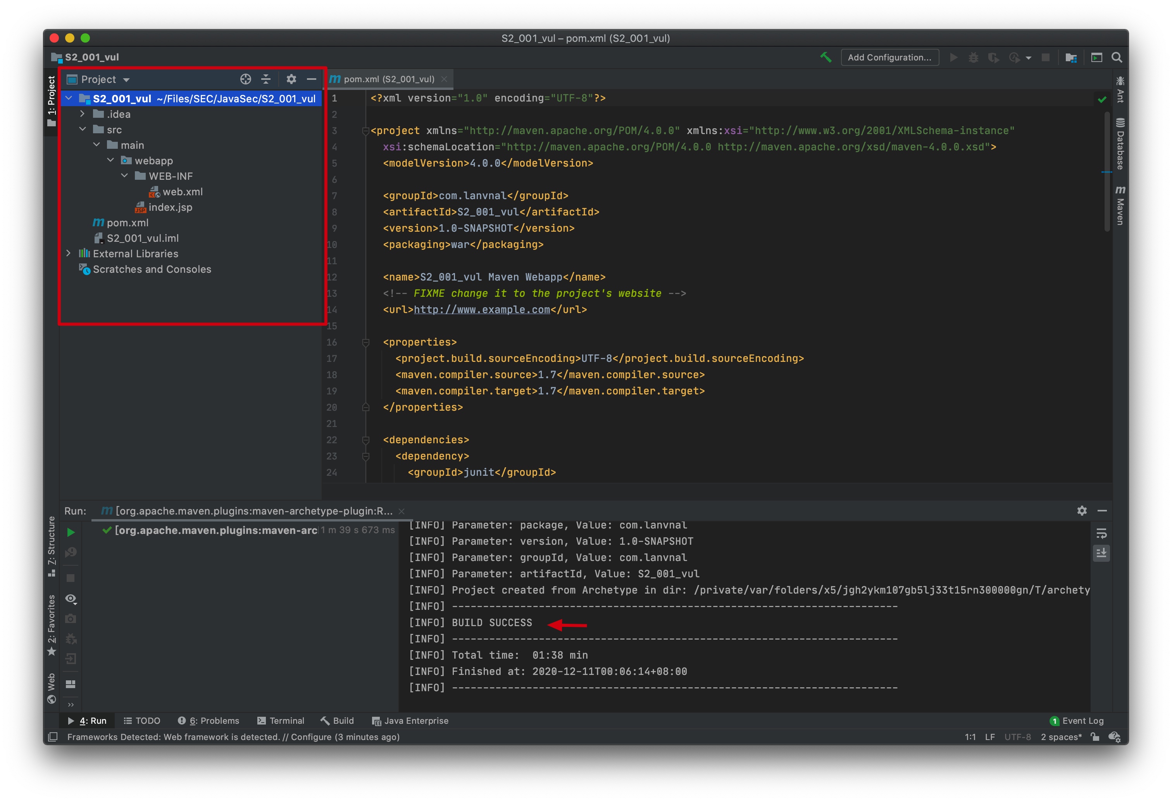
Task: Click the Show/filter eye icon in Run panel
Action: [x=71, y=598]
